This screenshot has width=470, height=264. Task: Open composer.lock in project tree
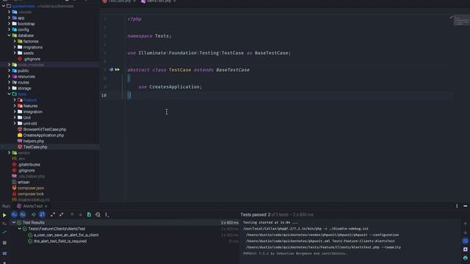(x=30, y=194)
